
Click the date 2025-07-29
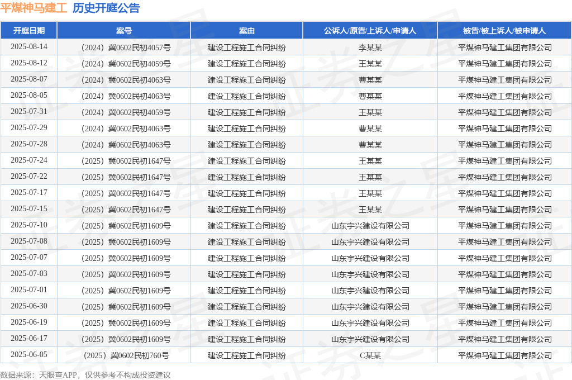29,127
